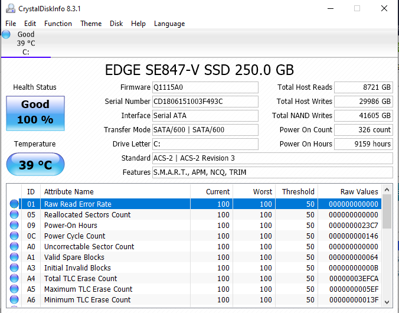Click status orb of Power-On Hours row

pos(14,225)
